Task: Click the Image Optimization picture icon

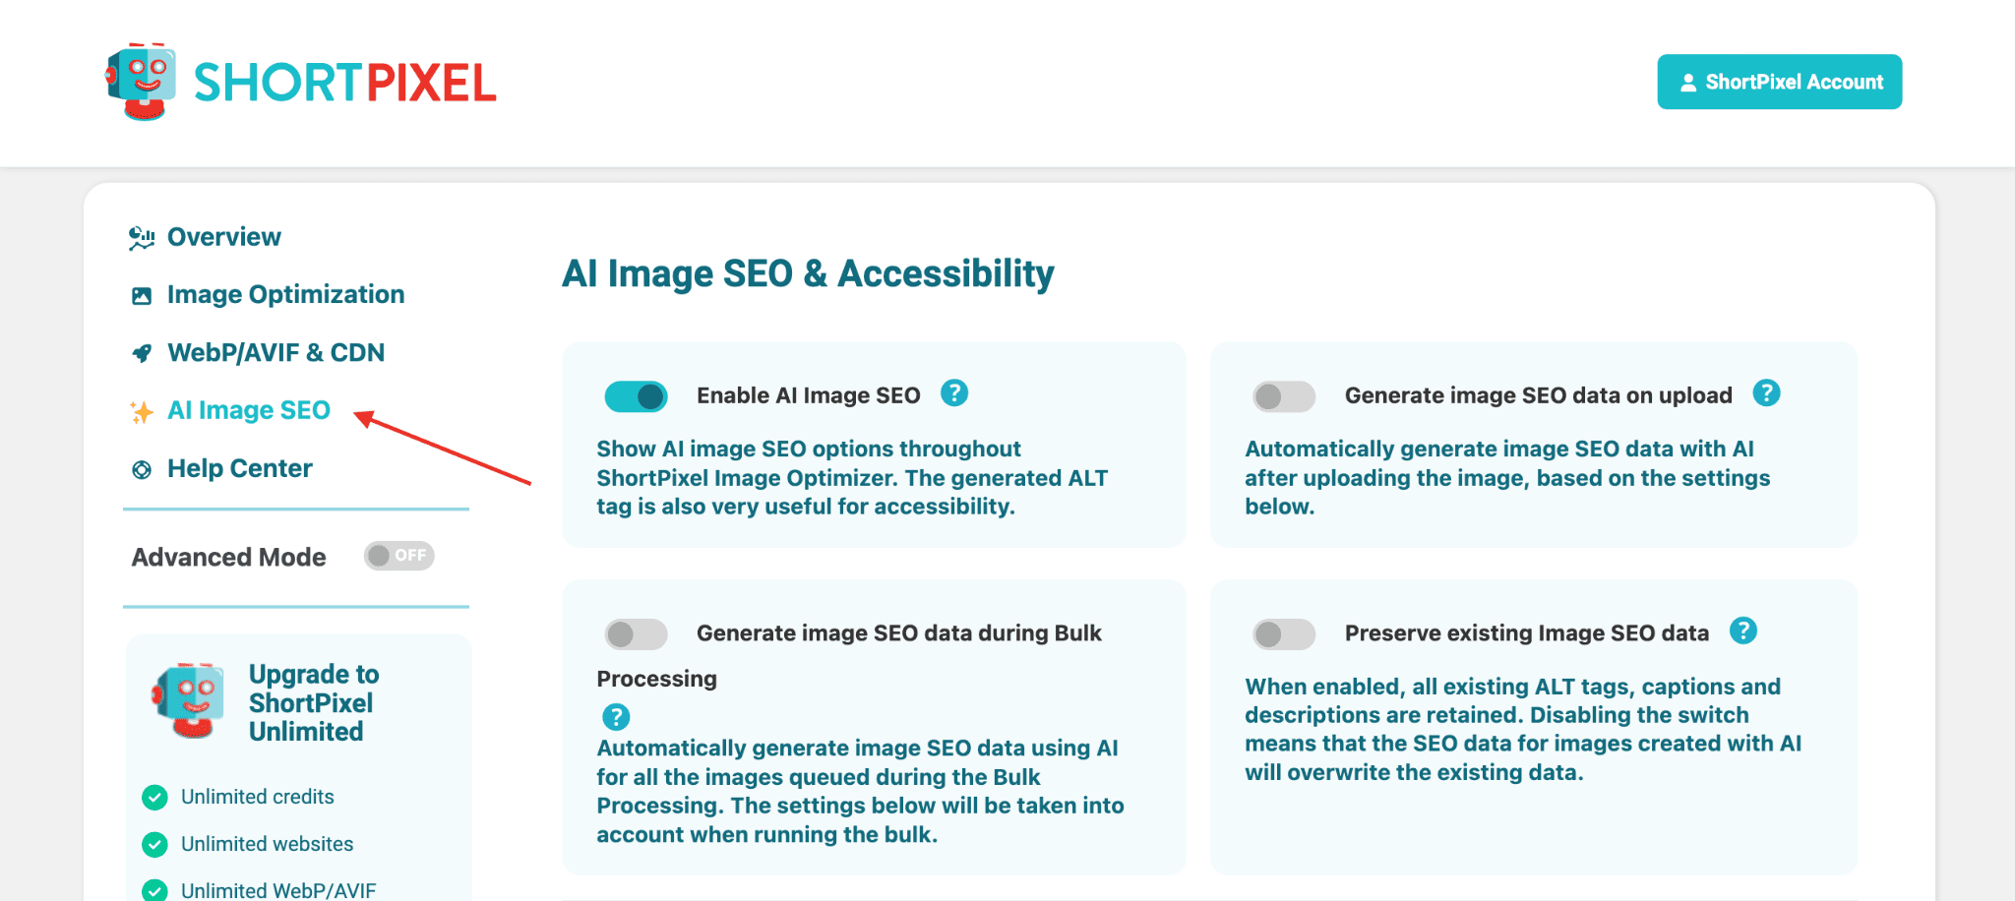Action: (x=142, y=295)
